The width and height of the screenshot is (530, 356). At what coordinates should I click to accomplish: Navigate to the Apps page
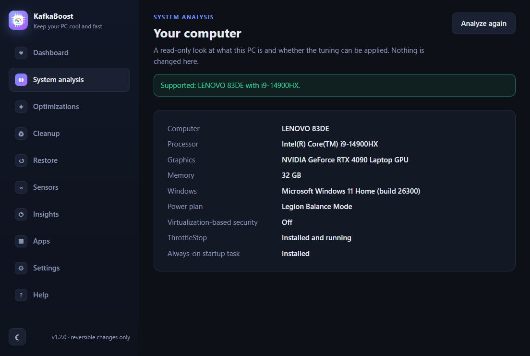(69, 241)
